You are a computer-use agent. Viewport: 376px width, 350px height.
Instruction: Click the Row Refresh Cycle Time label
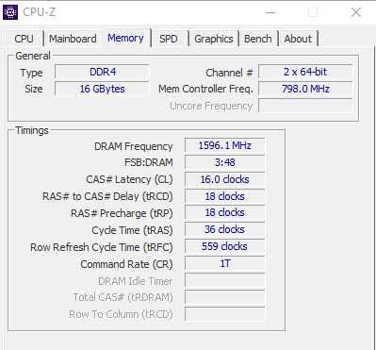(x=102, y=247)
